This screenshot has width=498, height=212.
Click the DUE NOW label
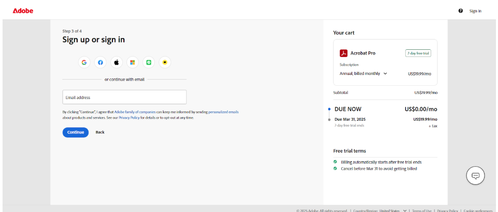[x=348, y=109]
